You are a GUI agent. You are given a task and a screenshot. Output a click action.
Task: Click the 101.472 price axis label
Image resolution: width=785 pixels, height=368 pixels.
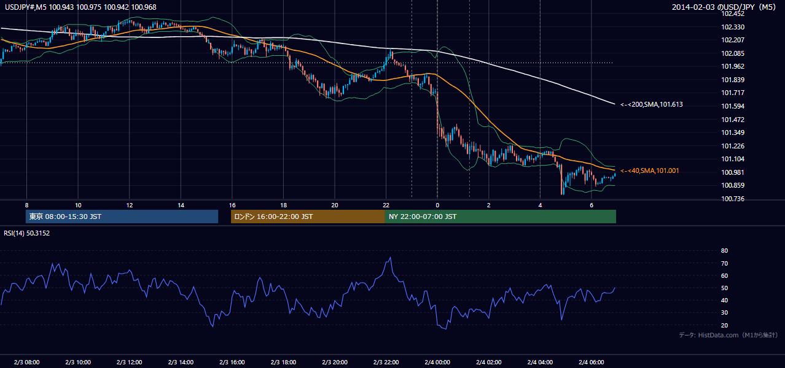(733, 120)
